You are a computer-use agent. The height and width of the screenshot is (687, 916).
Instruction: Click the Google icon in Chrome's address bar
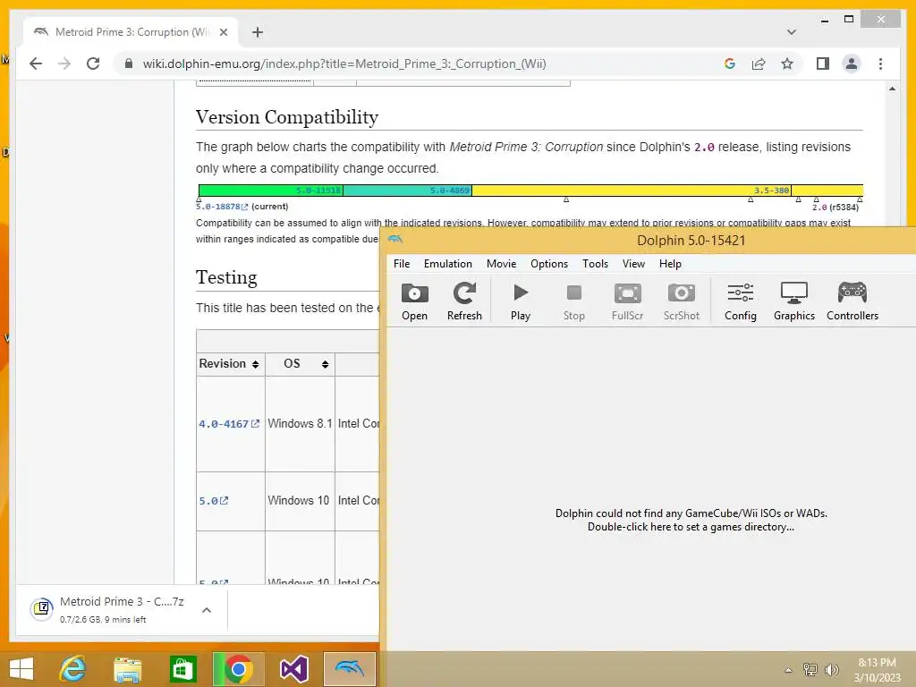click(x=730, y=64)
